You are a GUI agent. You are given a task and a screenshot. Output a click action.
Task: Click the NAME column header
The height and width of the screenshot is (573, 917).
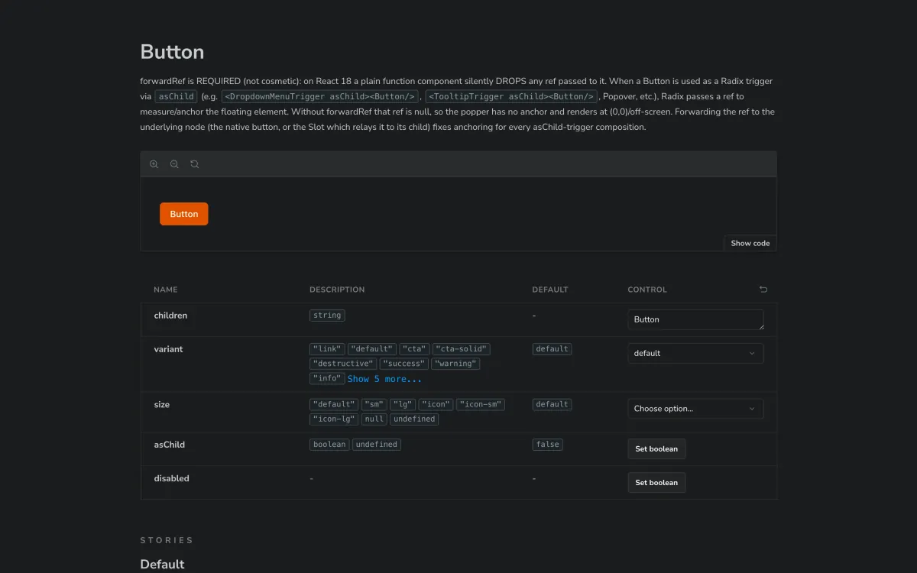[166, 290]
